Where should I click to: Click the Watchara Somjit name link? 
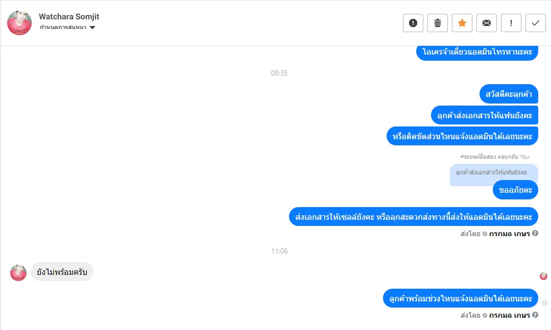pyautogui.click(x=69, y=16)
